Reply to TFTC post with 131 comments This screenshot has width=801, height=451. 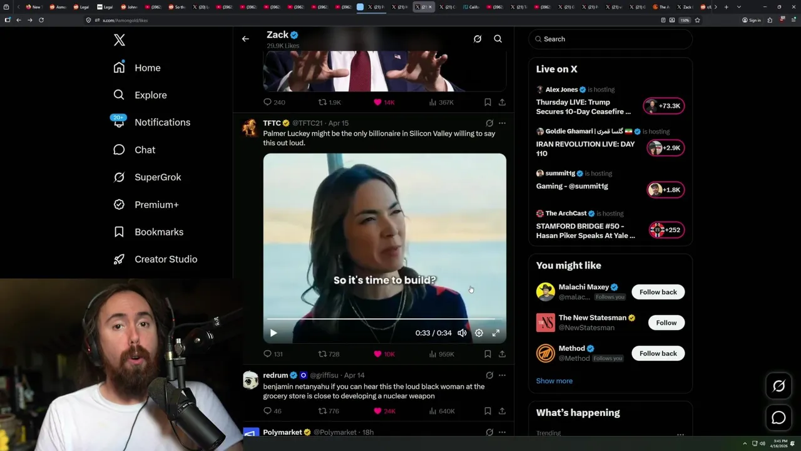pos(273,354)
